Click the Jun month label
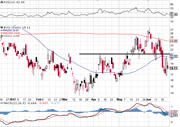Screen dimensions: 180x127 pos(149,99)
